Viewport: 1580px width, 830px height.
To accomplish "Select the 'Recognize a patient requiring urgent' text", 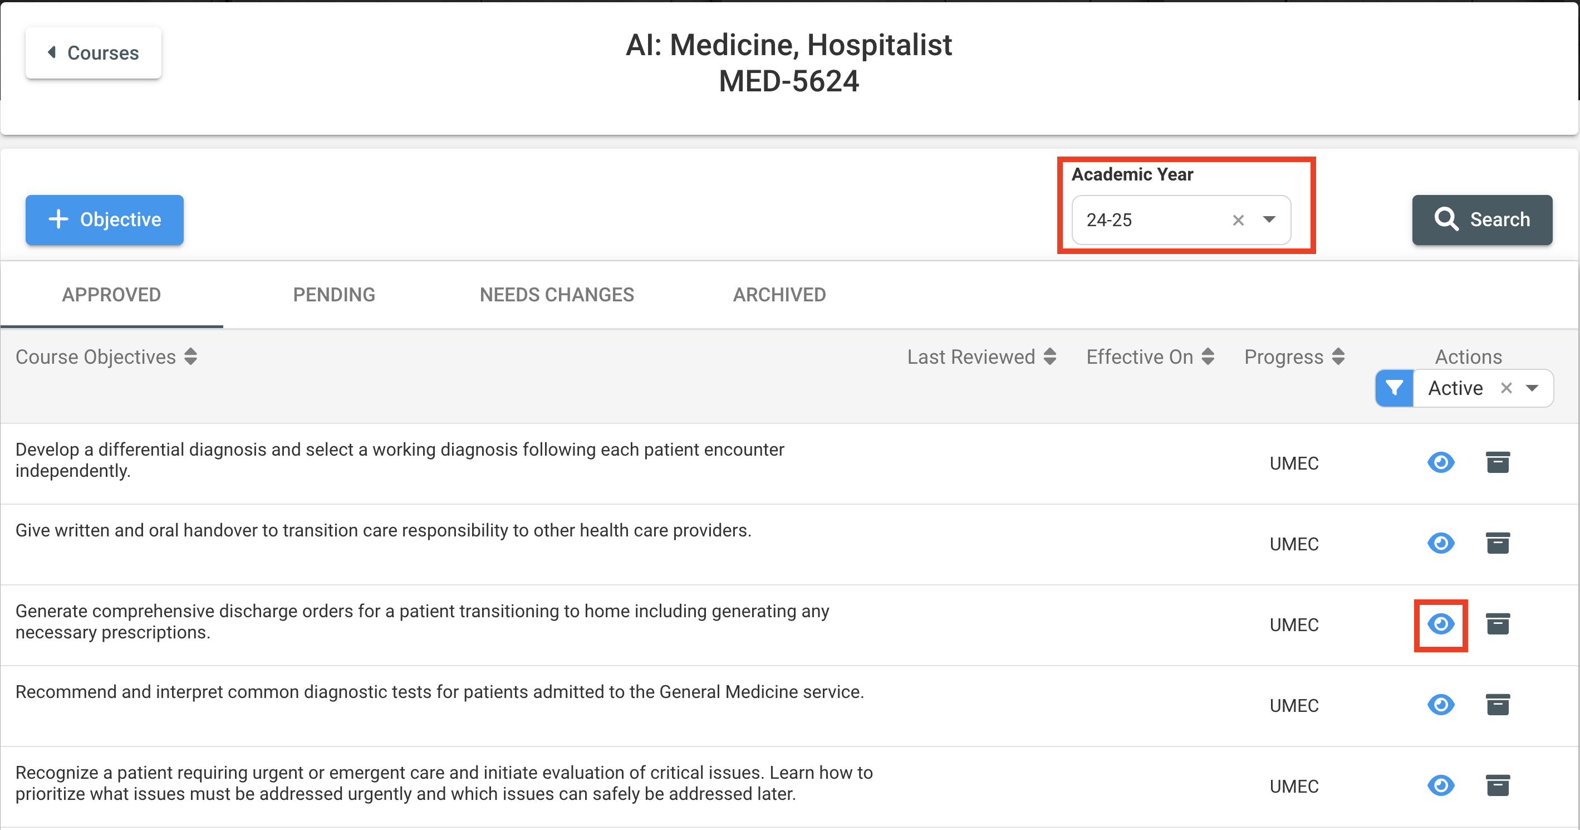I will pyautogui.click(x=444, y=783).
